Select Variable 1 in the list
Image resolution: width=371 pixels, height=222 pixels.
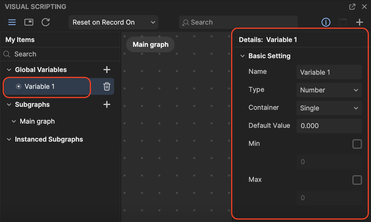tap(59, 86)
